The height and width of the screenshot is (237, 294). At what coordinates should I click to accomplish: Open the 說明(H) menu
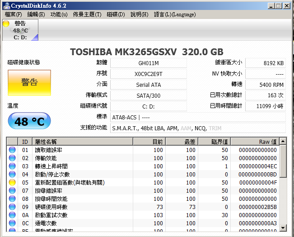click(x=139, y=14)
